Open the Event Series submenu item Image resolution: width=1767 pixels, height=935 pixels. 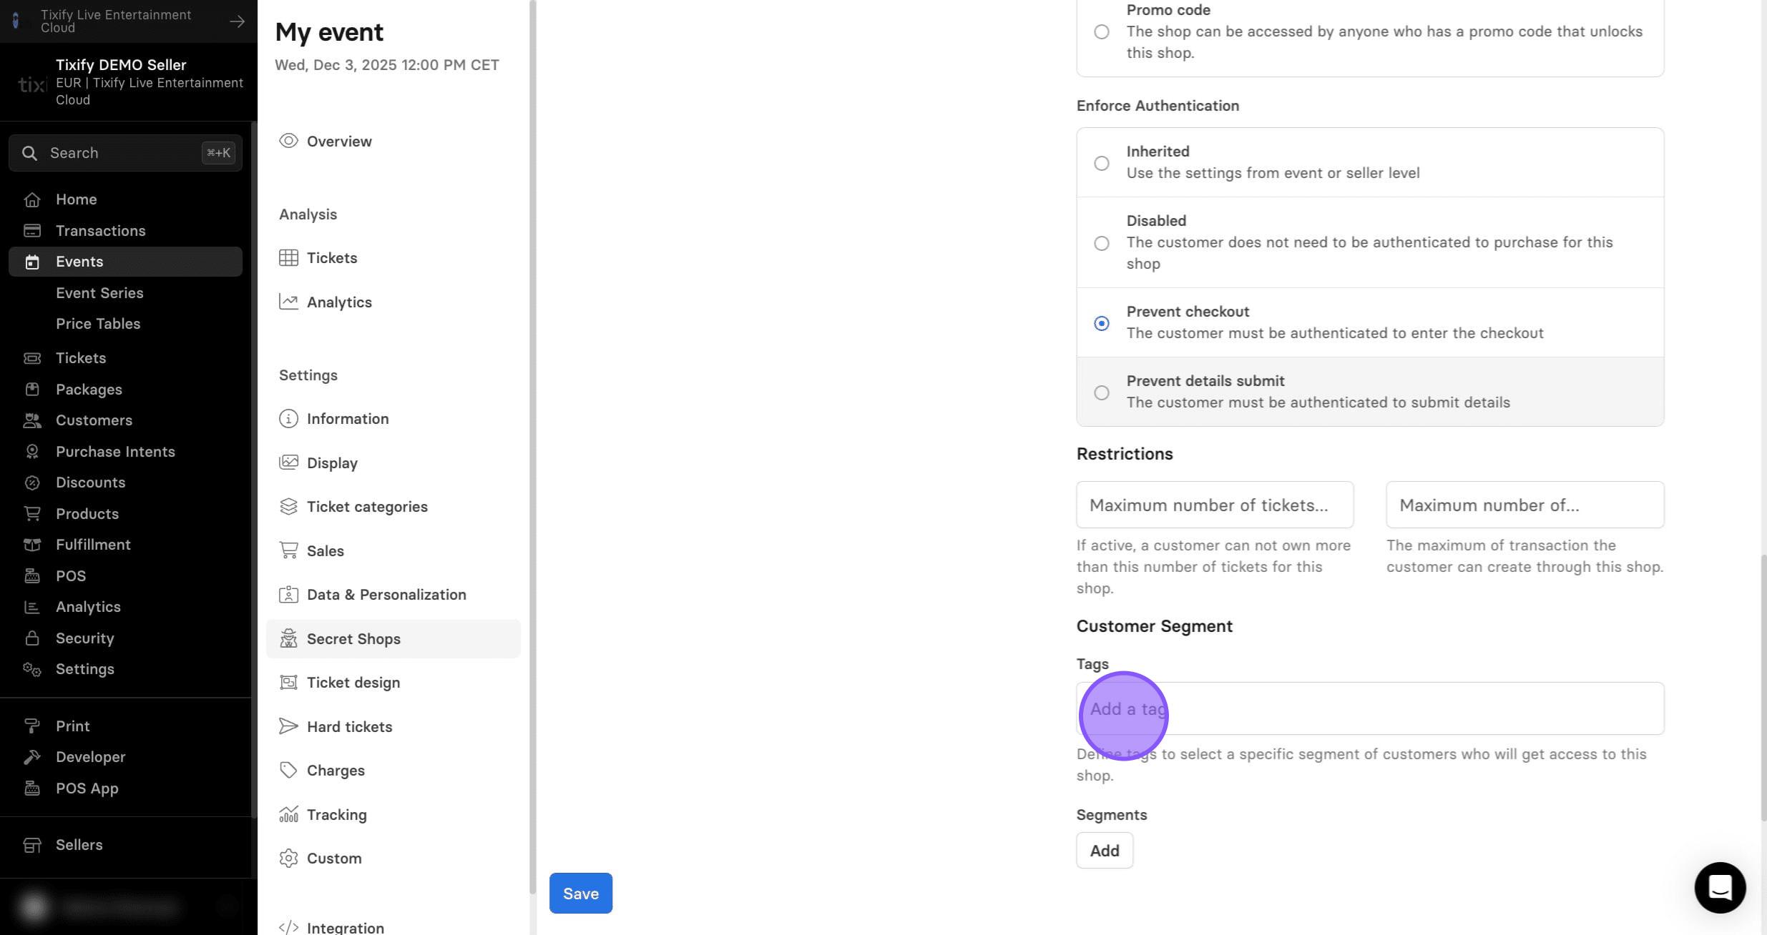click(x=99, y=293)
